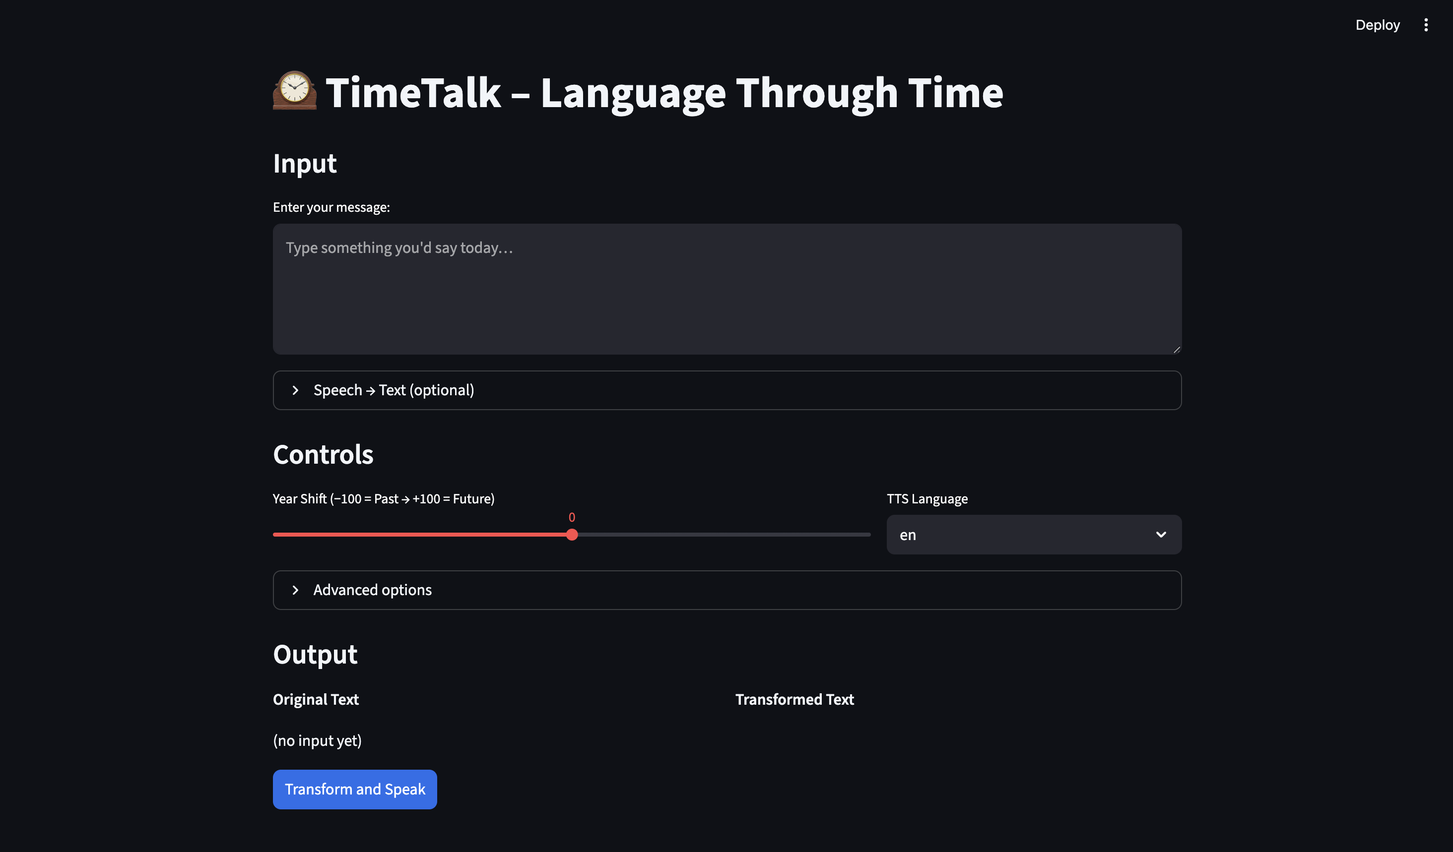Click the chevron icon beside Advanced options
The image size is (1453, 852).
[295, 590]
